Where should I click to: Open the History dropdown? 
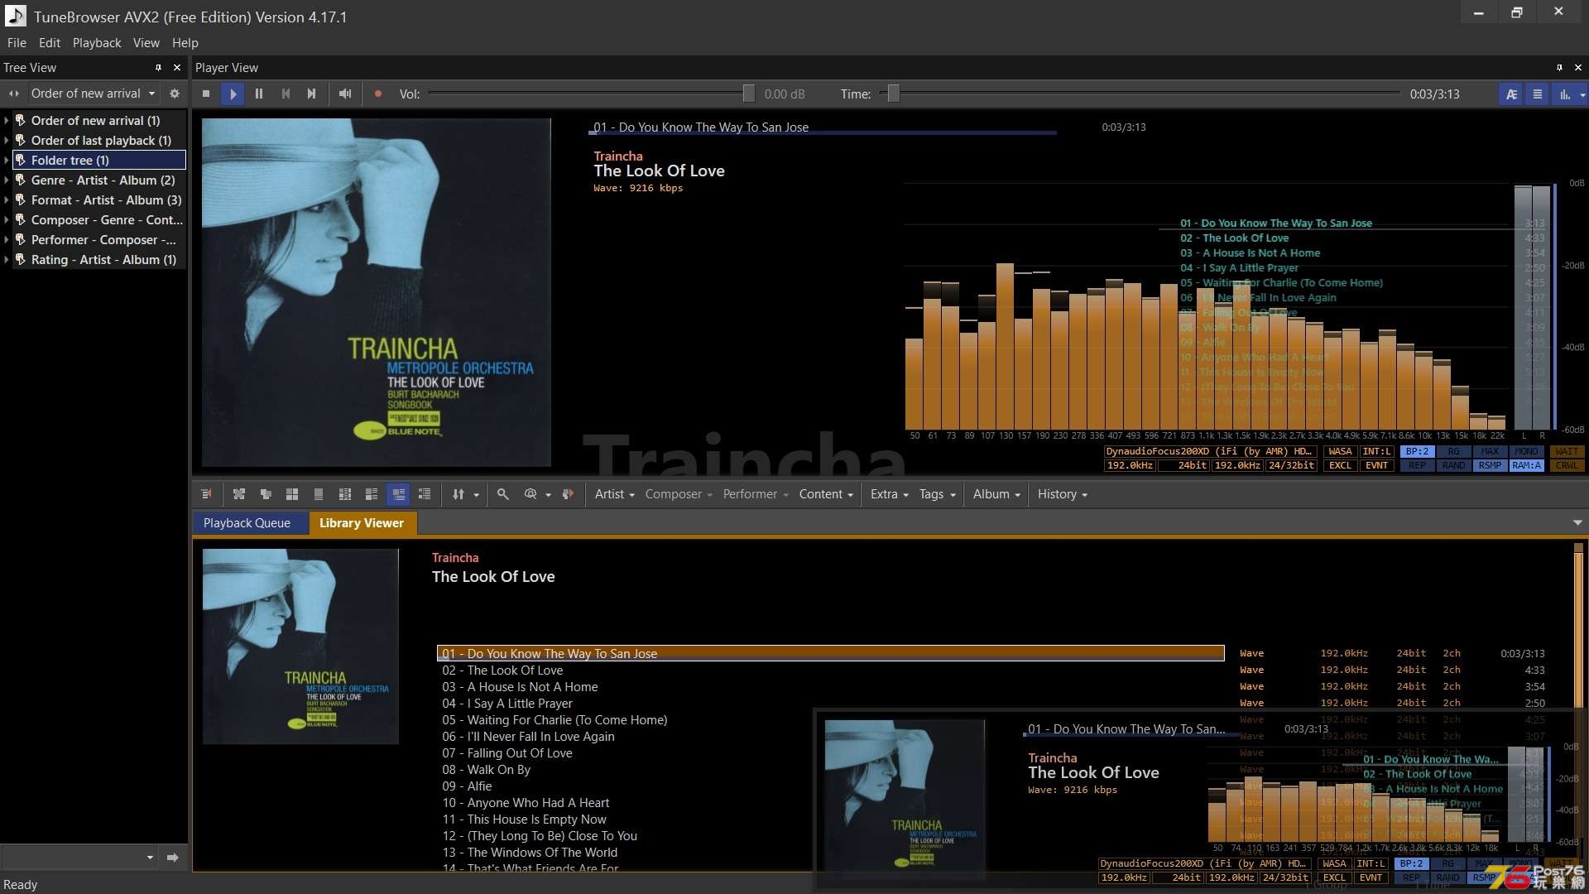(1063, 494)
